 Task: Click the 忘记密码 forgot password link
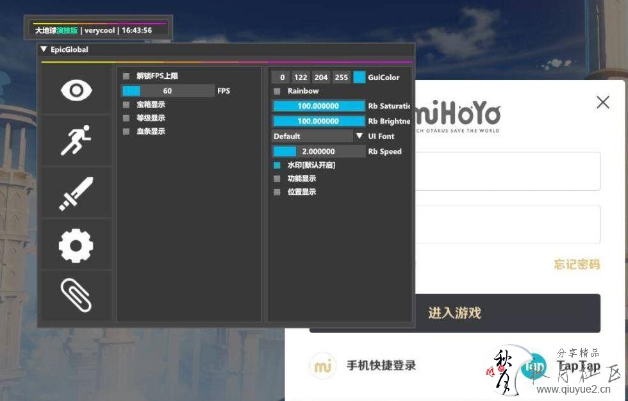coord(577,264)
